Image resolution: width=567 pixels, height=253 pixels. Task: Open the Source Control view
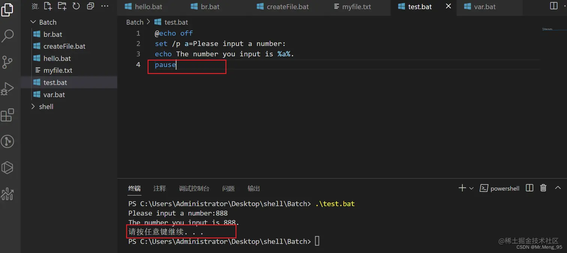click(x=7, y=62)
